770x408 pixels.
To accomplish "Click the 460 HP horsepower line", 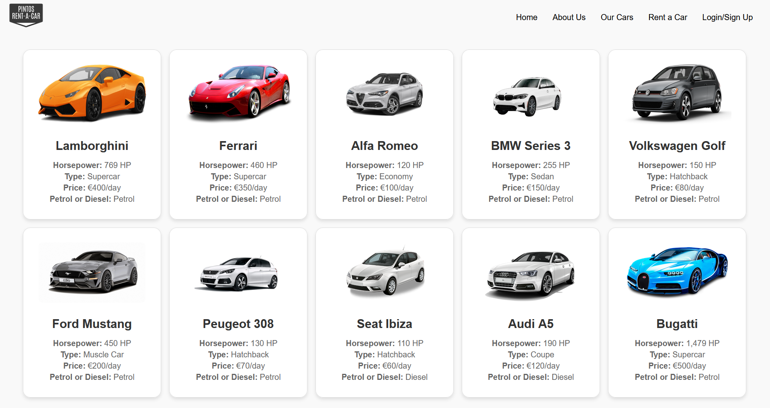I will [x=238, y=165].
